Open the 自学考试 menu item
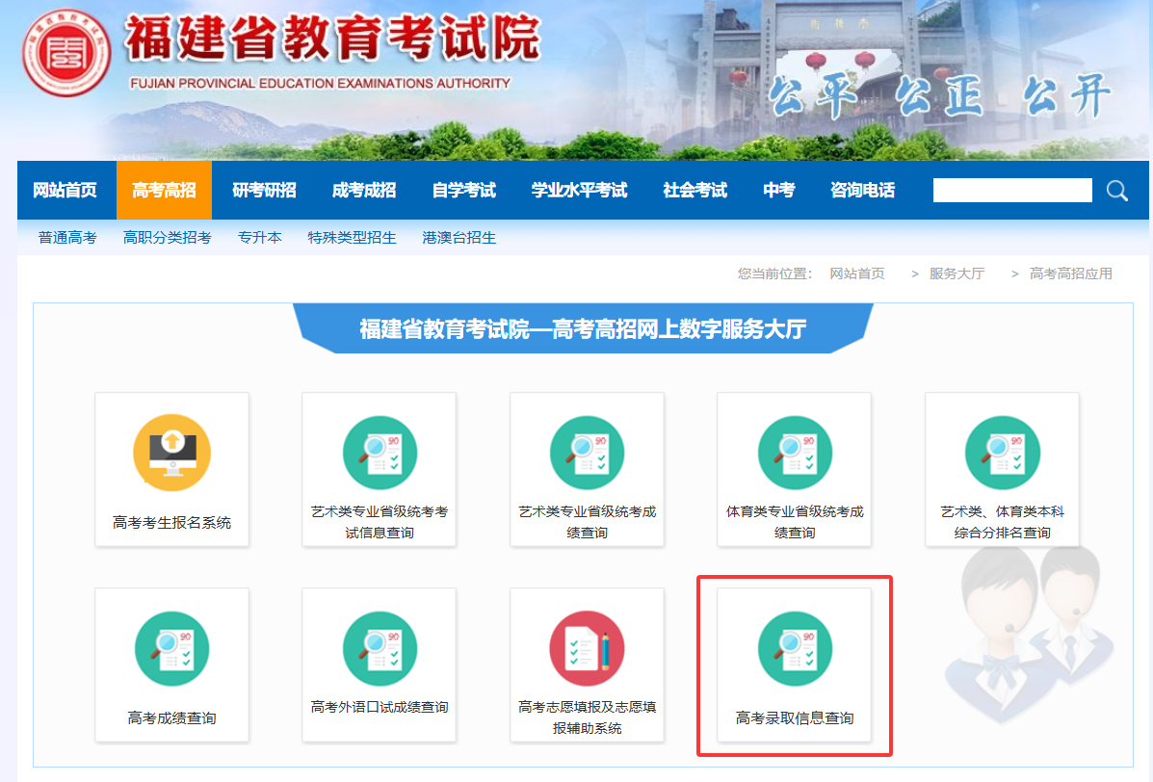Screen dimensions: 1153x782 click(464, 191)
